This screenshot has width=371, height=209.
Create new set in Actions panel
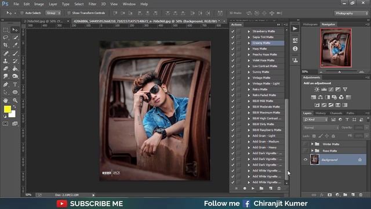261,188
